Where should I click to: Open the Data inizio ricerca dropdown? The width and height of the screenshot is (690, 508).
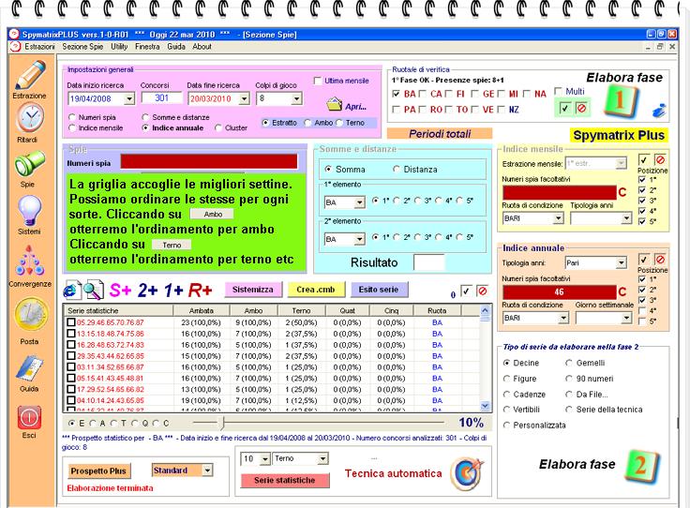click(129, 99)
